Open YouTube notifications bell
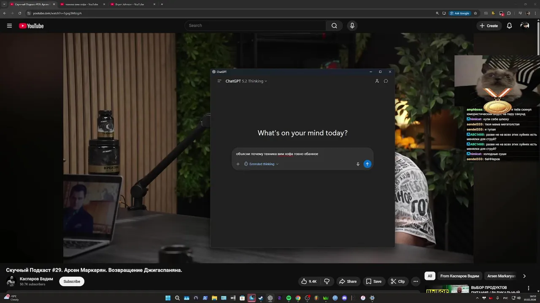Screen dimensions: 540x303 click(509, 26)
